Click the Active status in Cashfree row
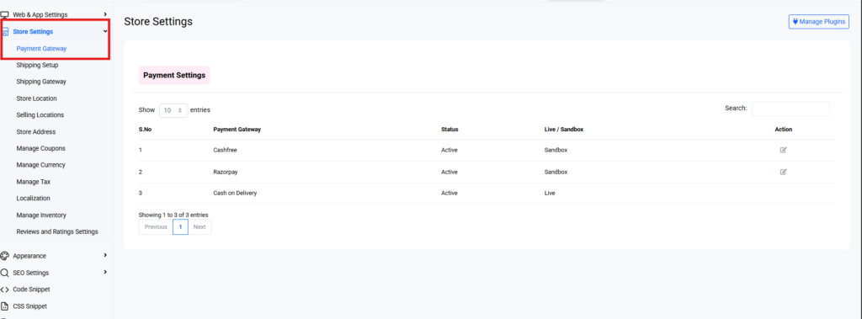The image size is (862, 319). [450, 150]
